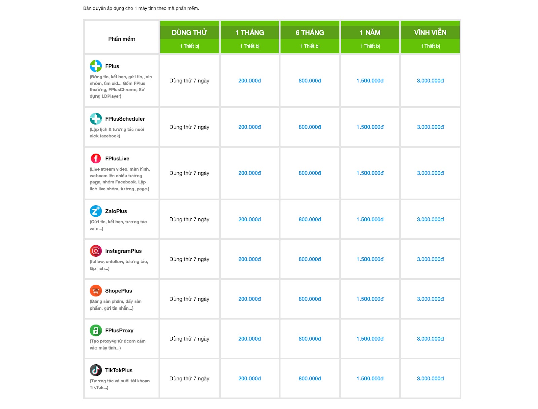Click the FPlusProxy software name
The image size is (538, 409).
click(x=119, y=331)
